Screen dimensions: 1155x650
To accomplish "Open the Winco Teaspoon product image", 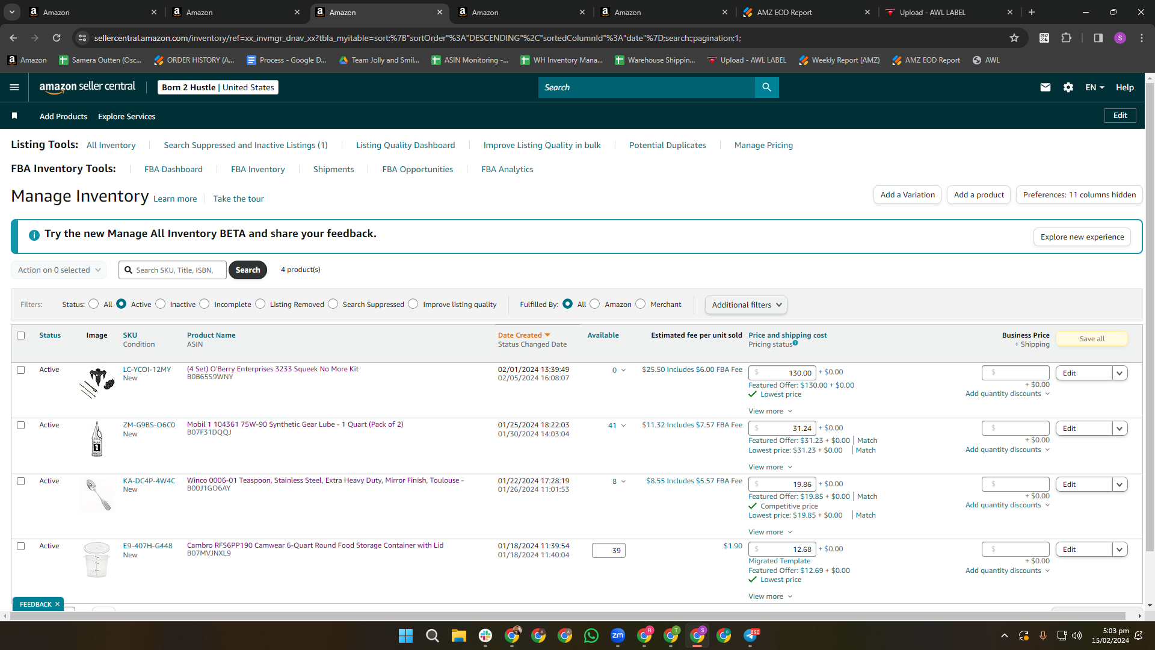I will coord(97,495).
